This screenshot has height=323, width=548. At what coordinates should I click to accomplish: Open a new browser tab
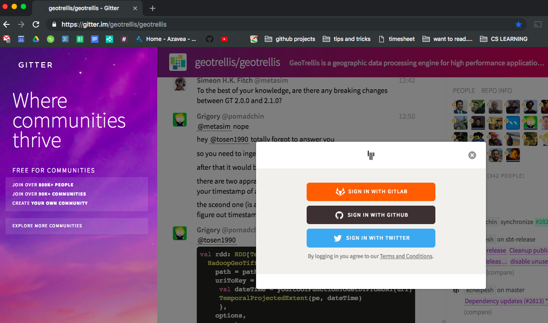coord(152,8)
